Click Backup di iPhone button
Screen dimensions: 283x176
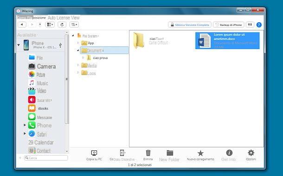229,25
